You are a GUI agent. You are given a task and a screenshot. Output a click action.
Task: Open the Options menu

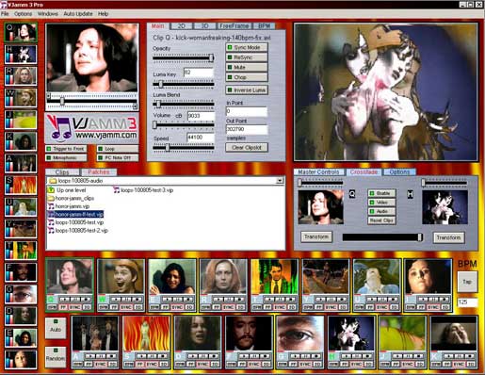click(23, 14)
